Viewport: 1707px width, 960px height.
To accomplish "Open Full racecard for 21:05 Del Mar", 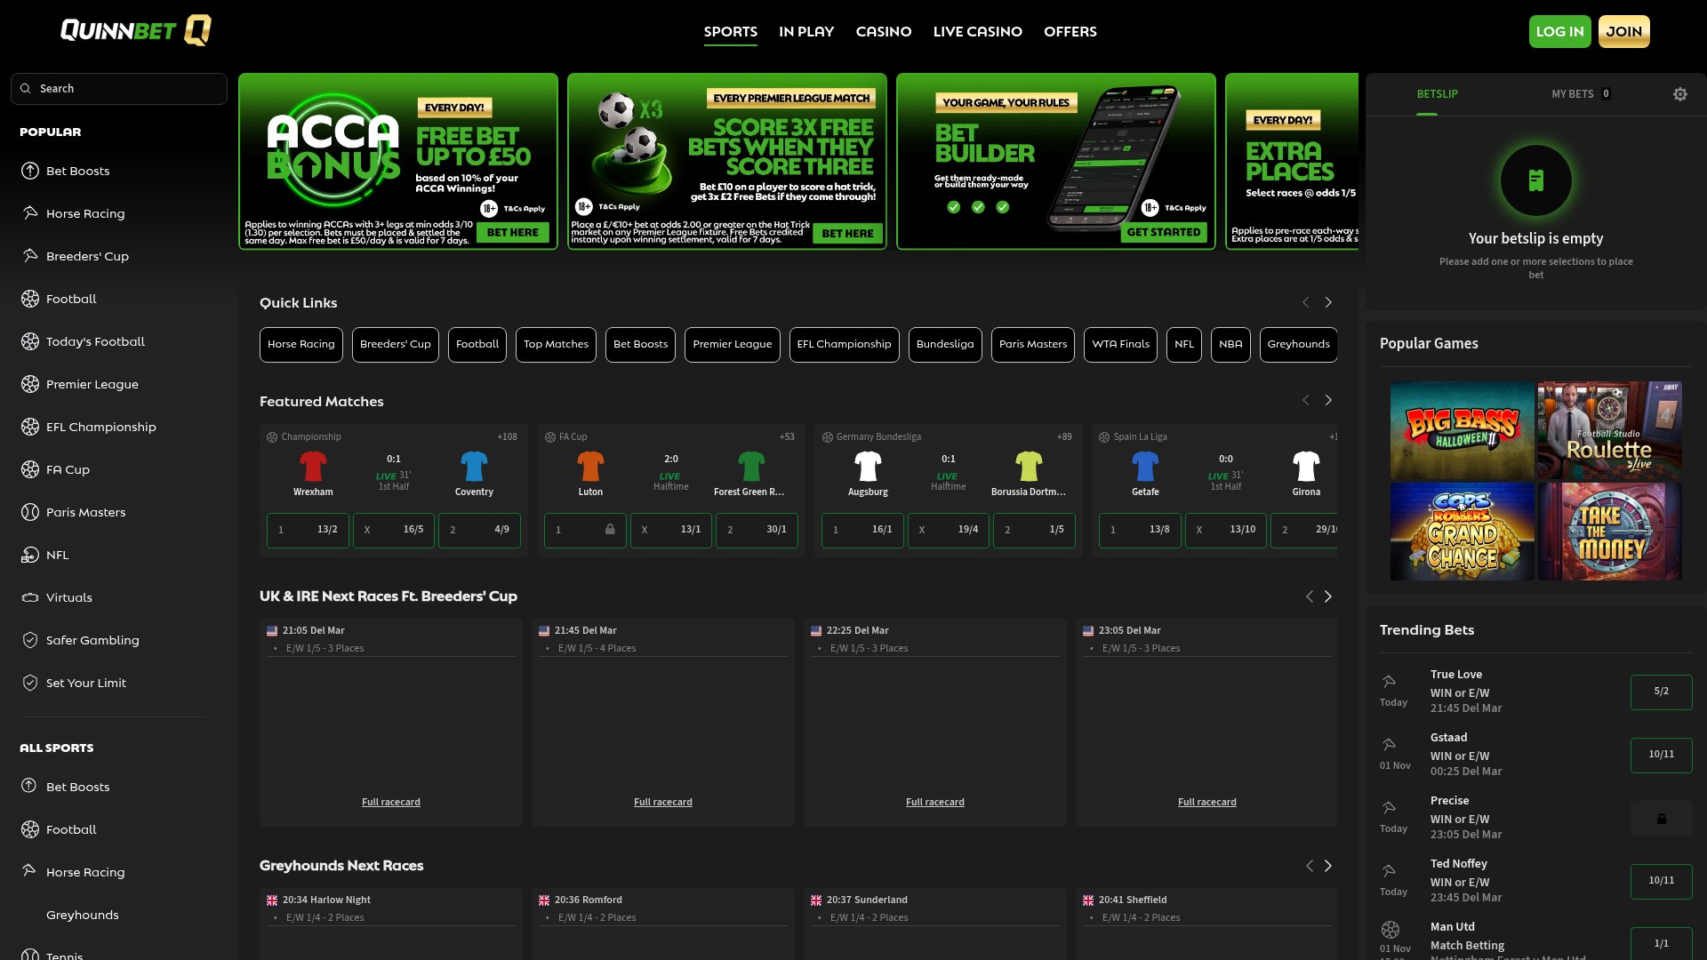I will point(391,803).
